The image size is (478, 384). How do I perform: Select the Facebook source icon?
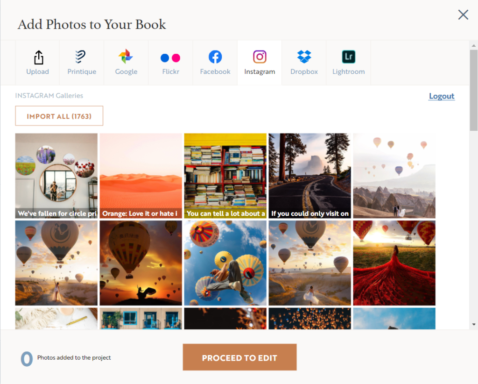(215, 57)
